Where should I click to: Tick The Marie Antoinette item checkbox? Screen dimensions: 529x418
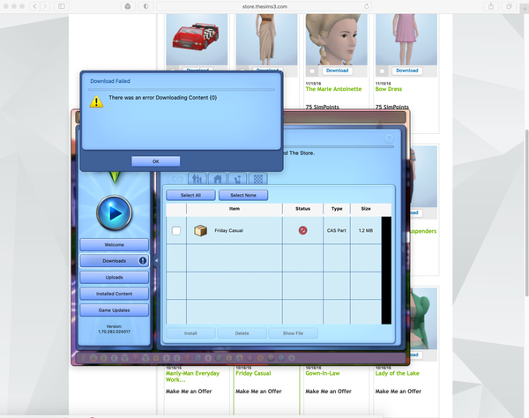[313, 71]
